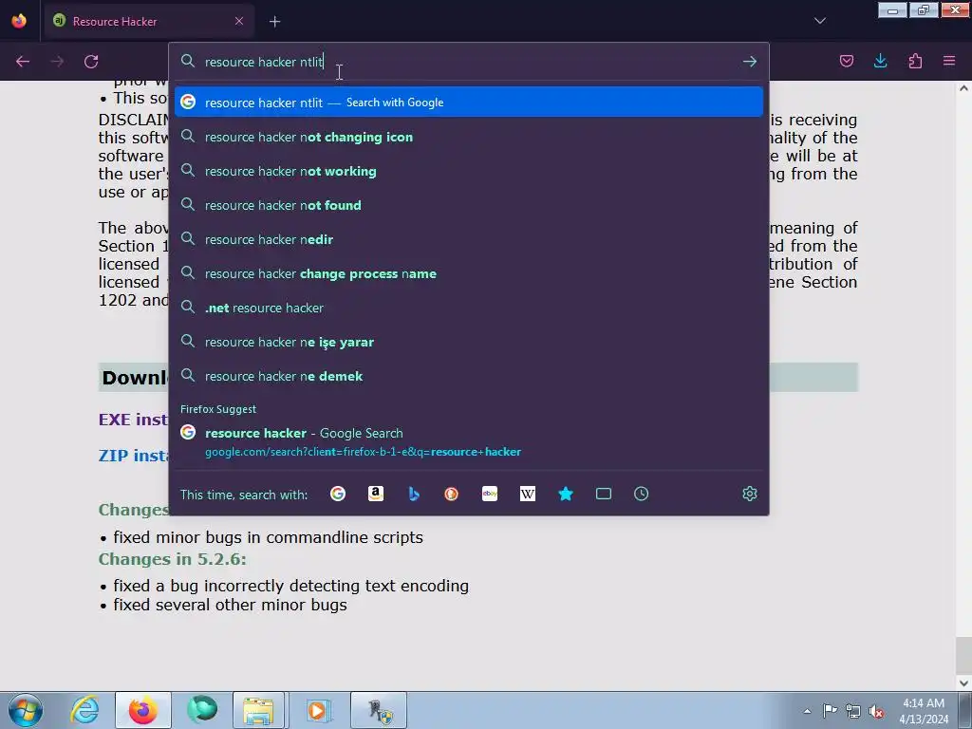Choose suggestion 'resource hacker not changing icon'
The width and height of the screenshot is (972, 729).
469,137
